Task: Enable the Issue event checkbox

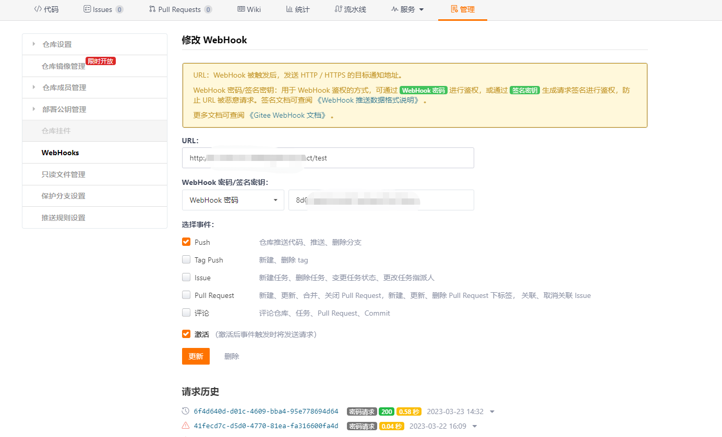Action: pyautogui.click(x=186, y=277)
